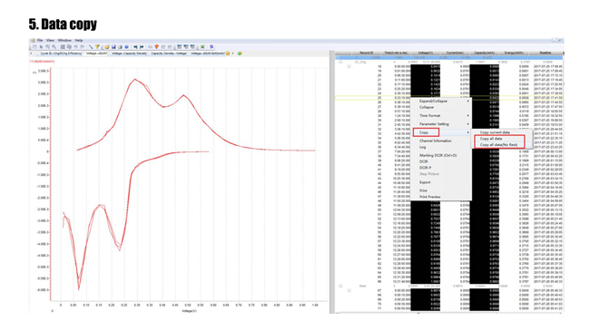Collapse the Rest step tree node

(x=340, y=286)
